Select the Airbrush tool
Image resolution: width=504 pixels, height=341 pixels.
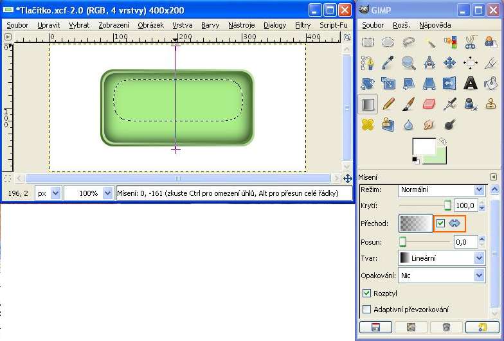pos(450,104)
